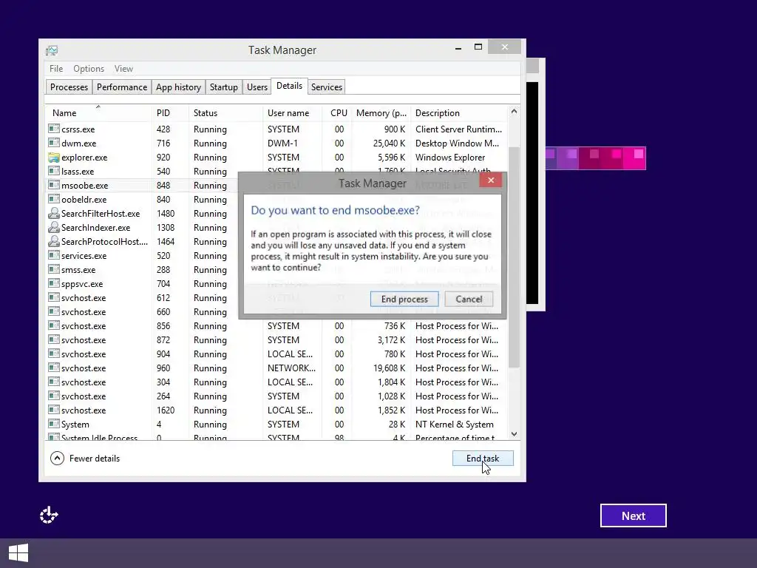Click the sppsvc.exe process icon

[53, 283]
